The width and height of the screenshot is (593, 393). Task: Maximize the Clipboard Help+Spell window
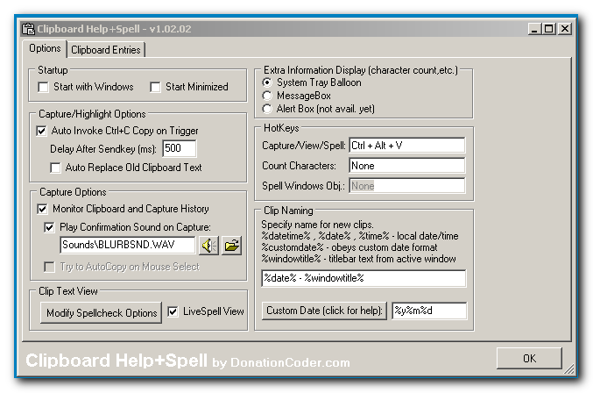(x=548, y=29)
